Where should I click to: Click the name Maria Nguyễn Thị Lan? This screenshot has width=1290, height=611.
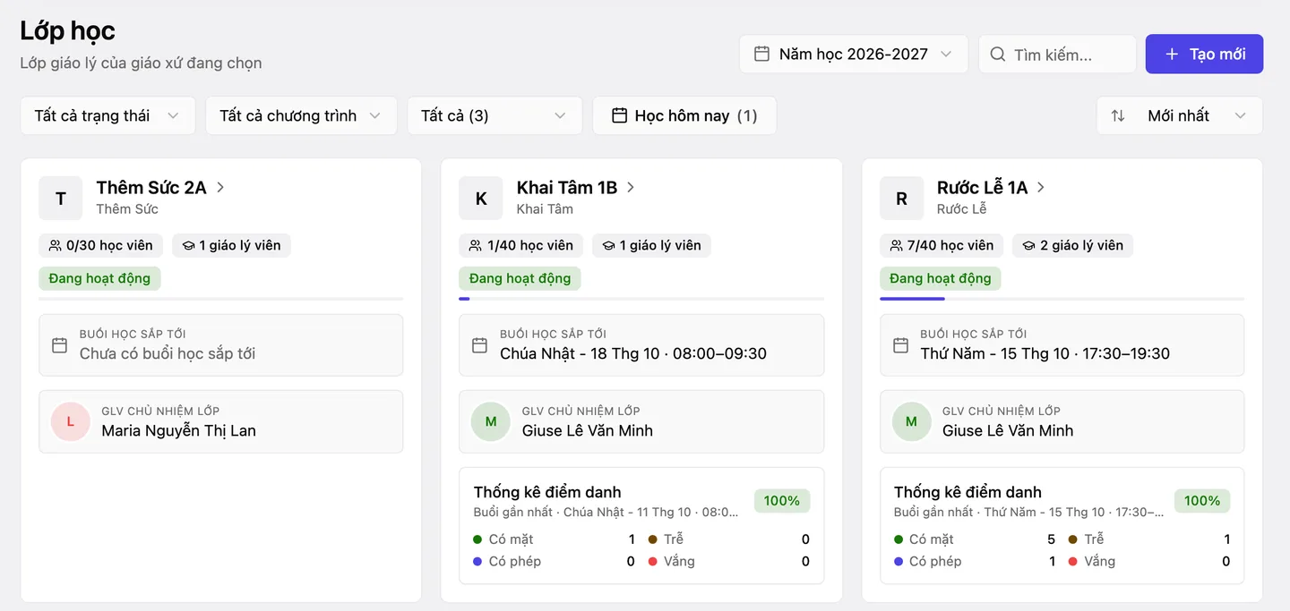[178, 430]
